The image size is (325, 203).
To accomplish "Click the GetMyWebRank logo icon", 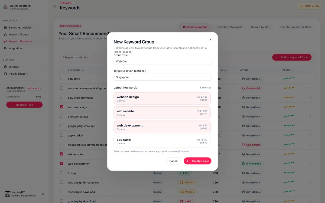I will pos(5,7).
